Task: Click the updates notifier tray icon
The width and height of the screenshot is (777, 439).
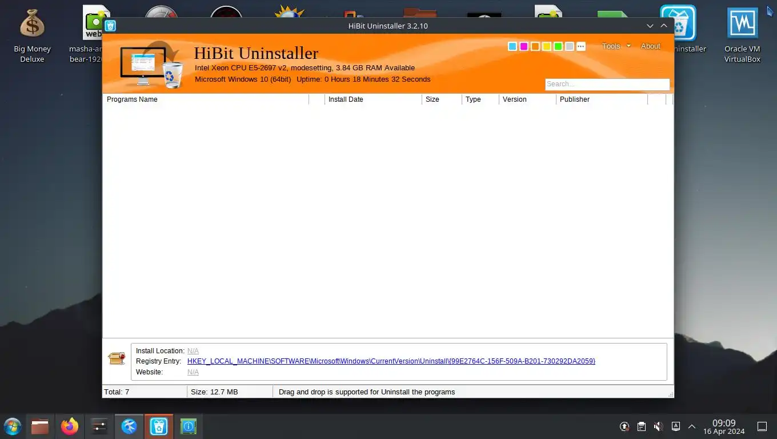Action: (x=625, y=426)
